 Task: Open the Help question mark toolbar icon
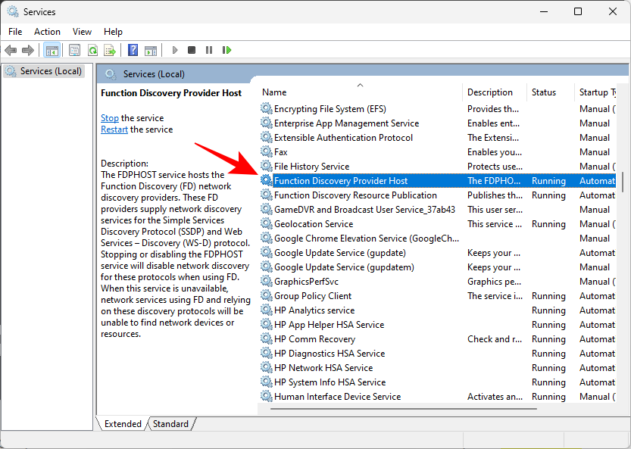click(x=133, y=50)
